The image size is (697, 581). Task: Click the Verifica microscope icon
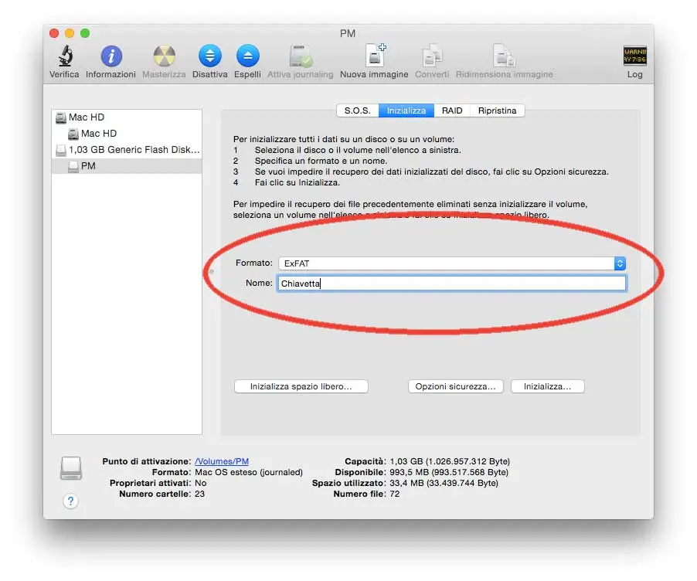coord(65,56)
